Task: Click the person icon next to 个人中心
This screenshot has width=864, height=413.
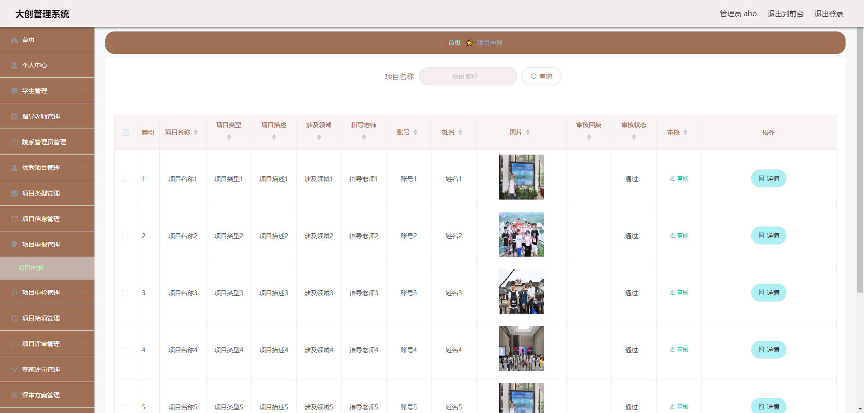Action: pyautogui.click(x=14, y=66)
